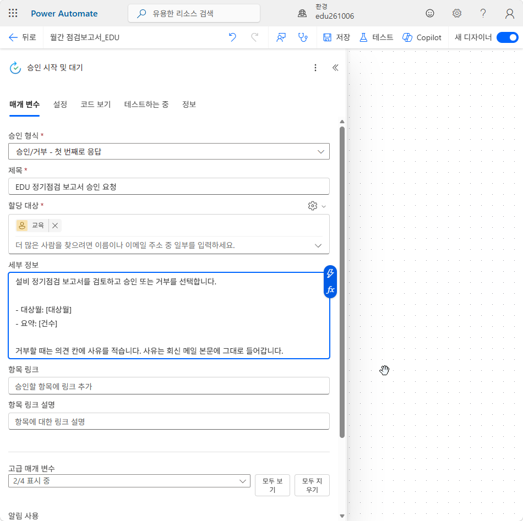Open the 승인 형식 dropdown

tap(169, 152)
